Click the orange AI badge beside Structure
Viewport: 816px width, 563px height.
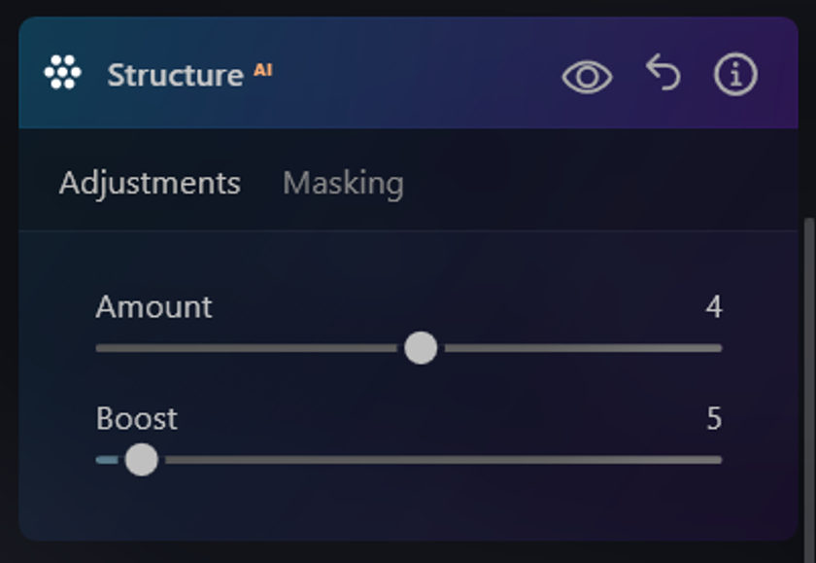pyautogui.click(x=263, y=70)
